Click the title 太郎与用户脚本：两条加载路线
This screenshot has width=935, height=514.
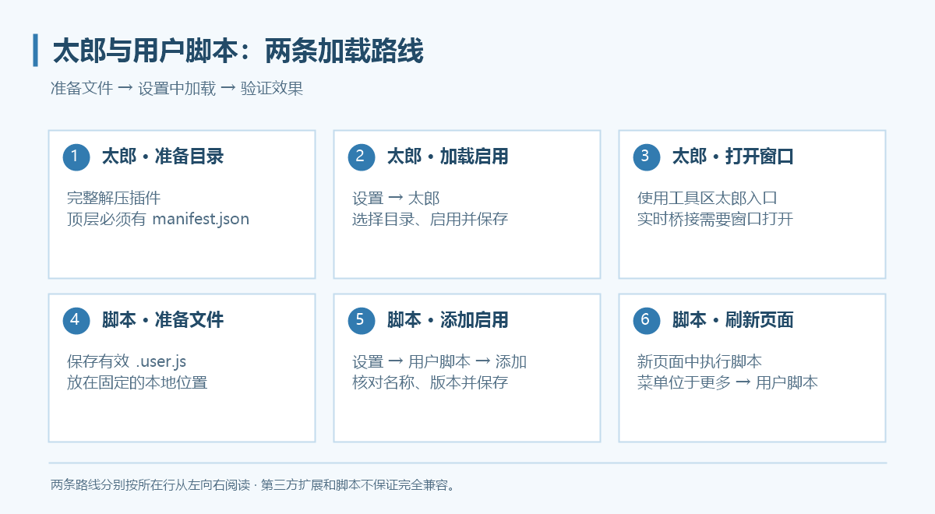[x=238, y=51]
